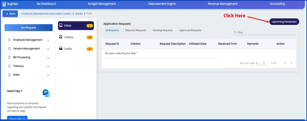Click the 0 of 0 pagination text
The image size is (307, 121).
coord(274,63)
